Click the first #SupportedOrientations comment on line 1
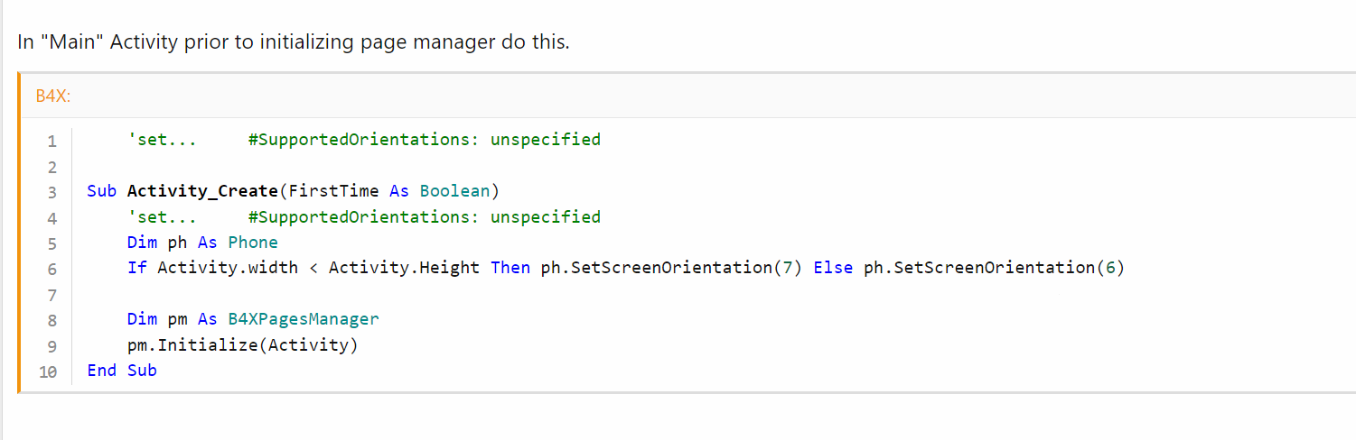1356x440 pixels. coord(364,140)
